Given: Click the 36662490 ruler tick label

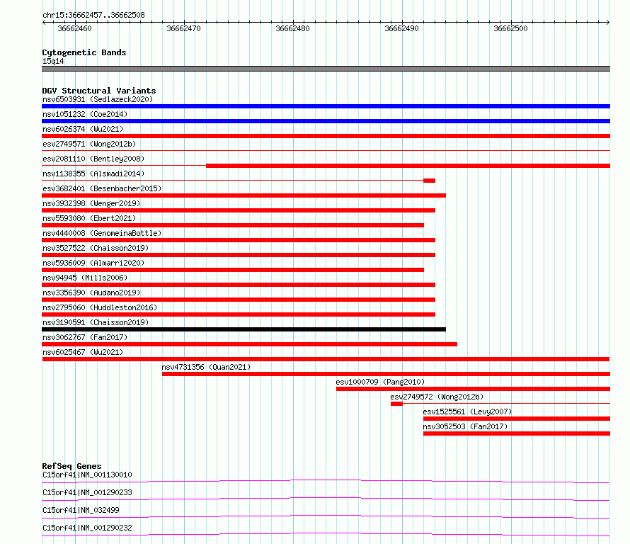Looking at the screenshot, I should [x=401, y=28].
